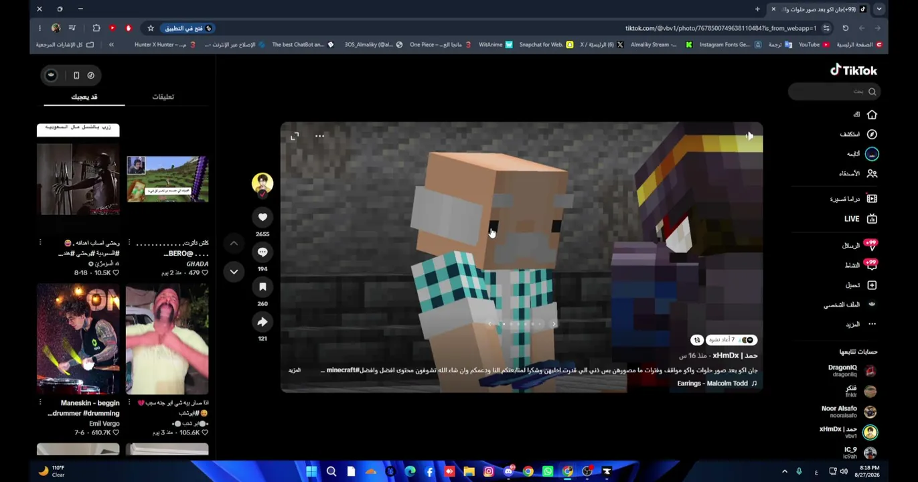The width and height of the screenshot is (918, 482).
Task: Like the post with 2655 likes
Action: point(262,217)
